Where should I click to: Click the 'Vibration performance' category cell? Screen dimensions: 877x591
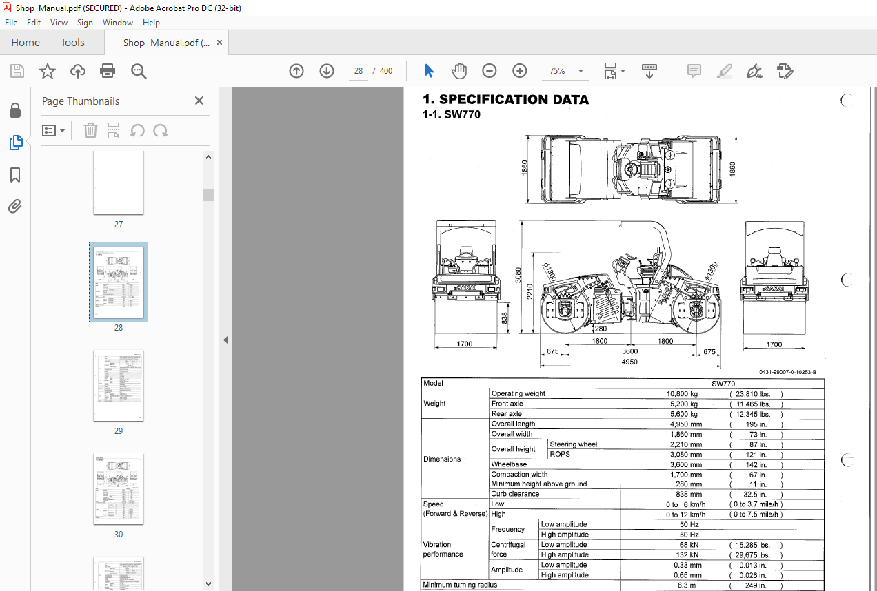coord(443,550)
